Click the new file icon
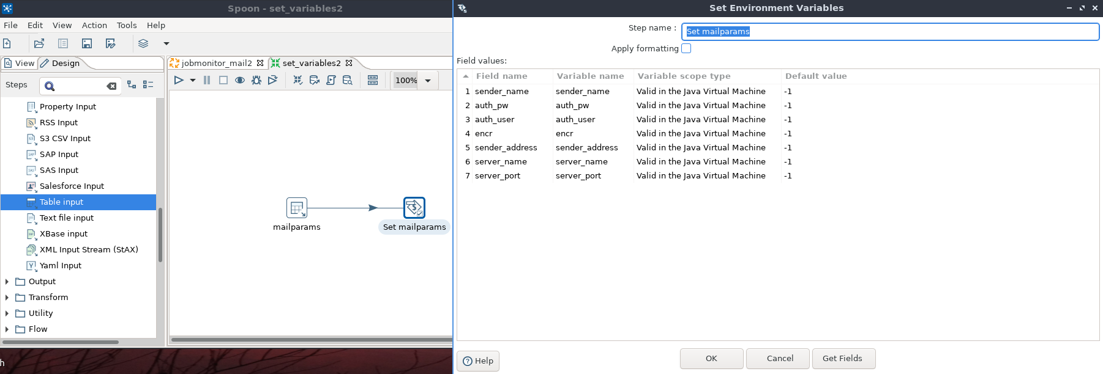 7,43
